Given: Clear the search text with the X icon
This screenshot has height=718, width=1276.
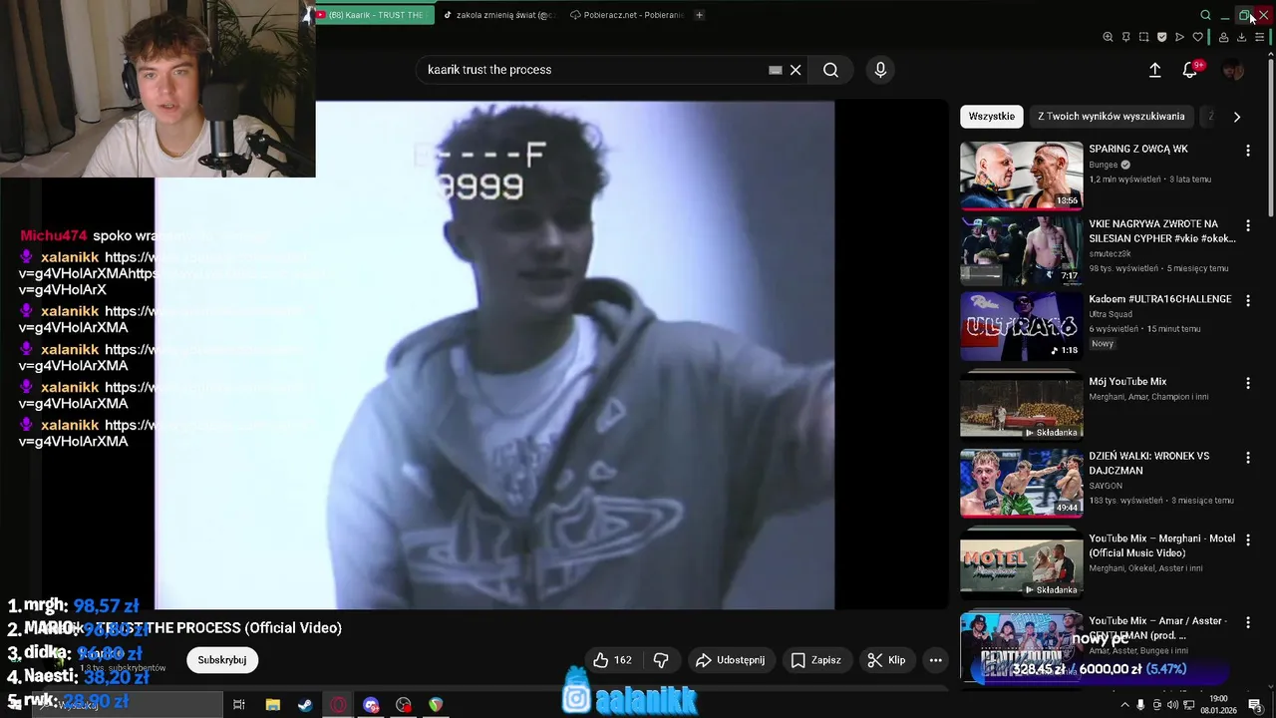Looking at the screenshot, I should coord(796,70).
